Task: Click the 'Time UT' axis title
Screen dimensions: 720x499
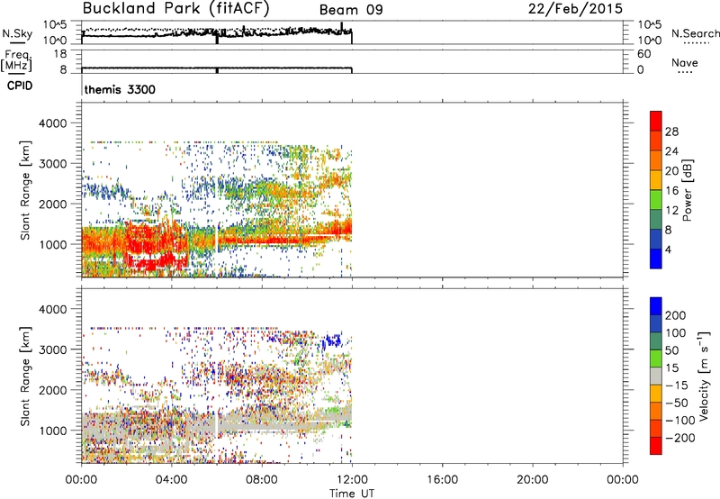Action: (x=352, y=493)
